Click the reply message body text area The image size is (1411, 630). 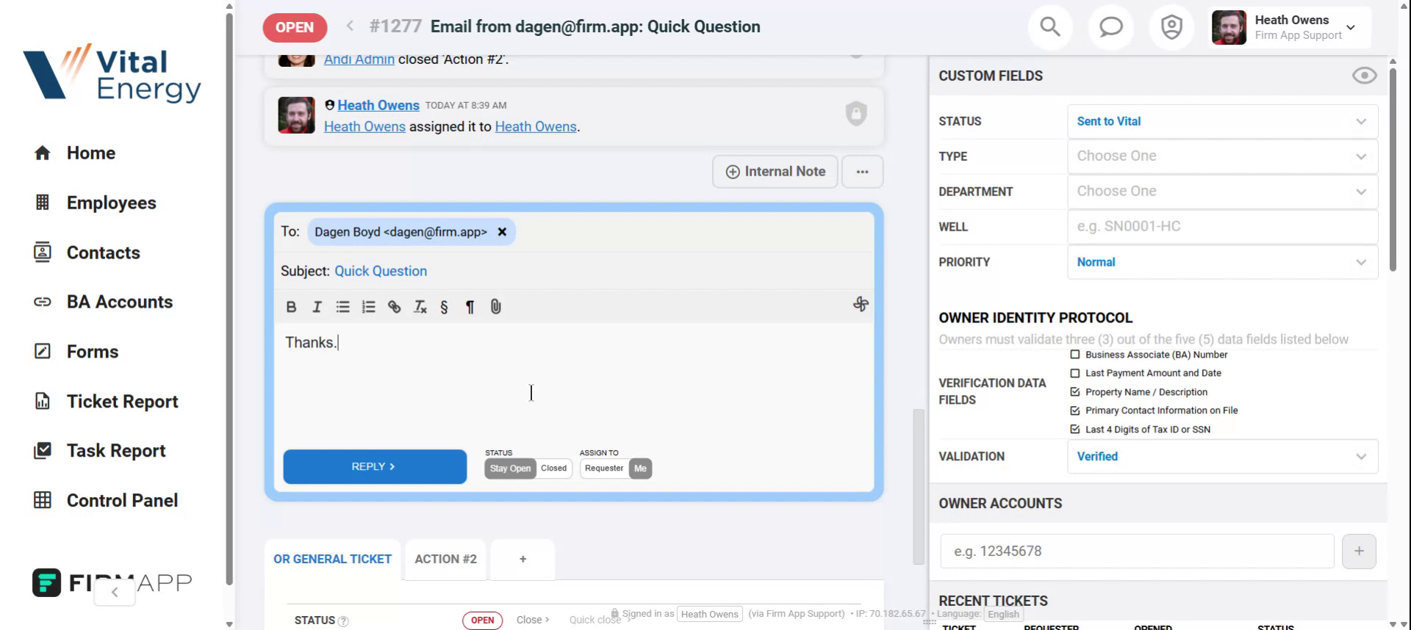pos(573,382)
